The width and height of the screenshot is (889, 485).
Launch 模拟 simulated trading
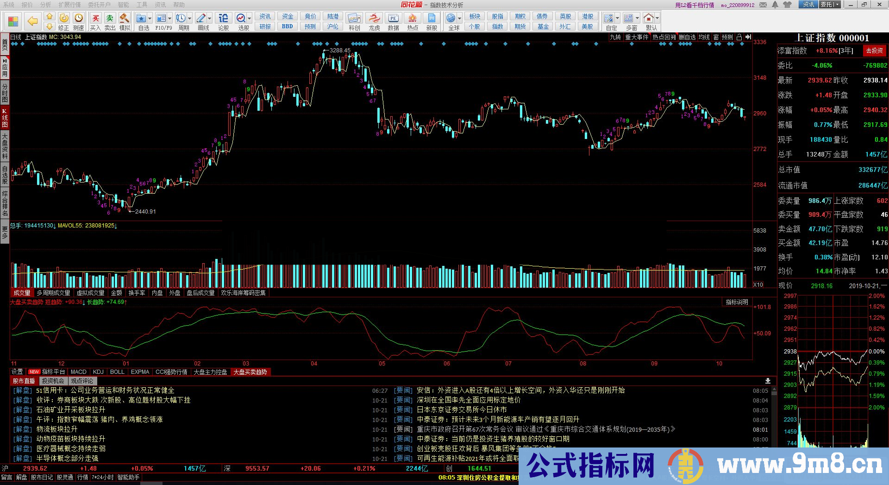(124, 18)
